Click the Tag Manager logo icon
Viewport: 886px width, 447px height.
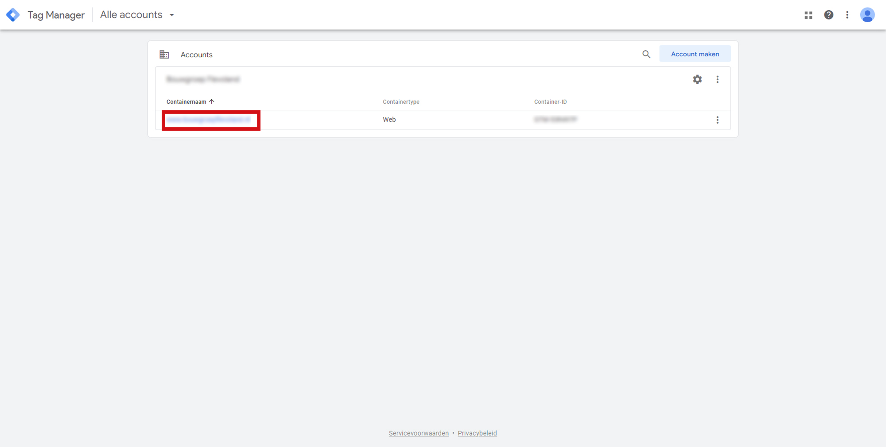13,15
